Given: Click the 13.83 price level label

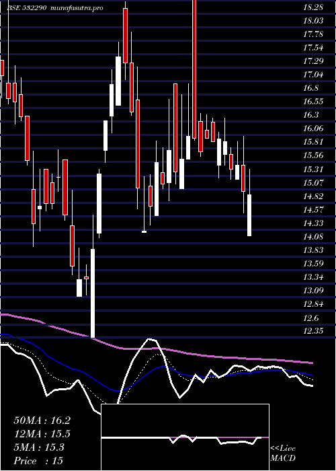Looking at the screenshot, I should click(313, 250).
